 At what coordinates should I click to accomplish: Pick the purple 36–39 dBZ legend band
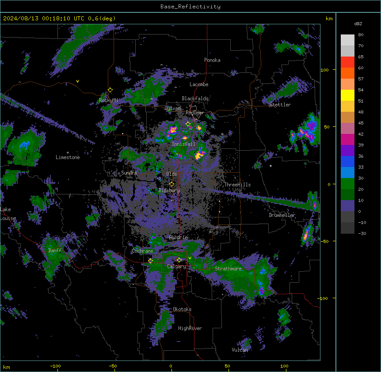(347, 151)
